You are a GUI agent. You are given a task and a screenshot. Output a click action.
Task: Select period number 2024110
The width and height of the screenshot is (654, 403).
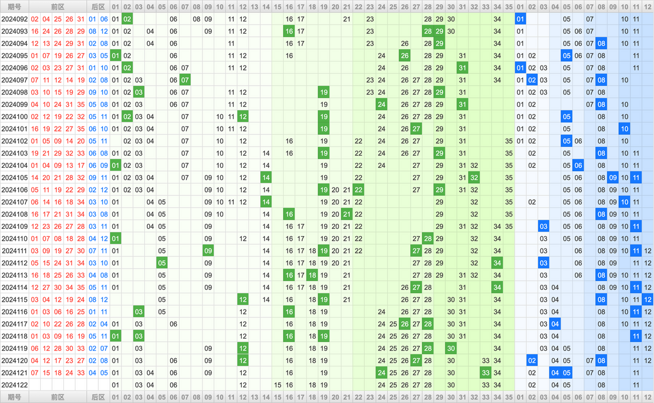(15, 238)
